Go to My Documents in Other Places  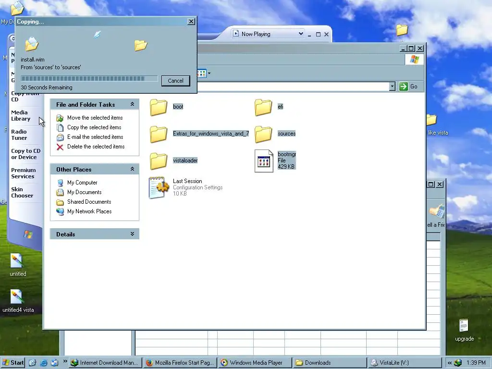85,192
